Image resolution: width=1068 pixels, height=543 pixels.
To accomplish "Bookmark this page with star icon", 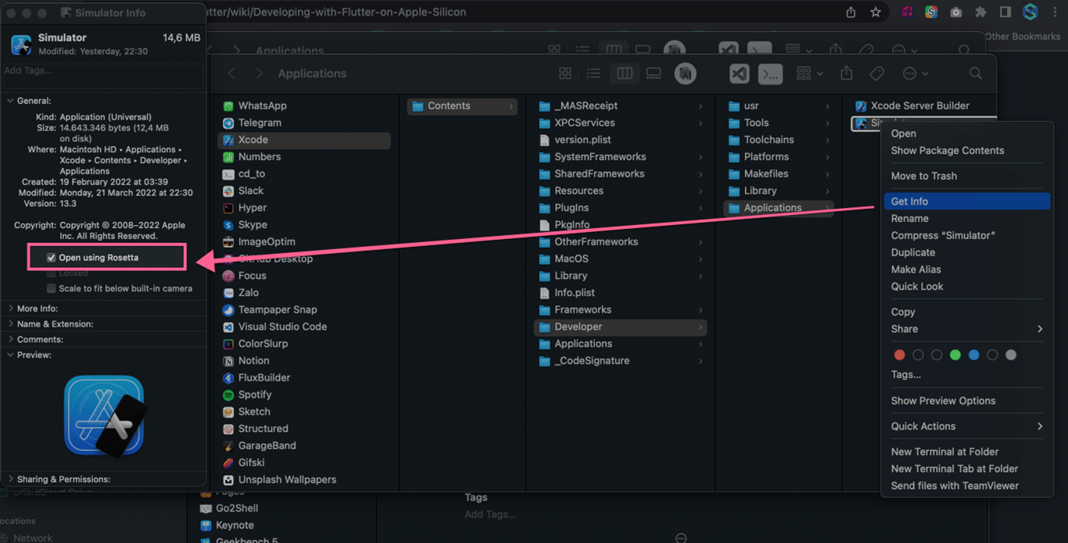I will pyautogui.click(x=876, y=13).
